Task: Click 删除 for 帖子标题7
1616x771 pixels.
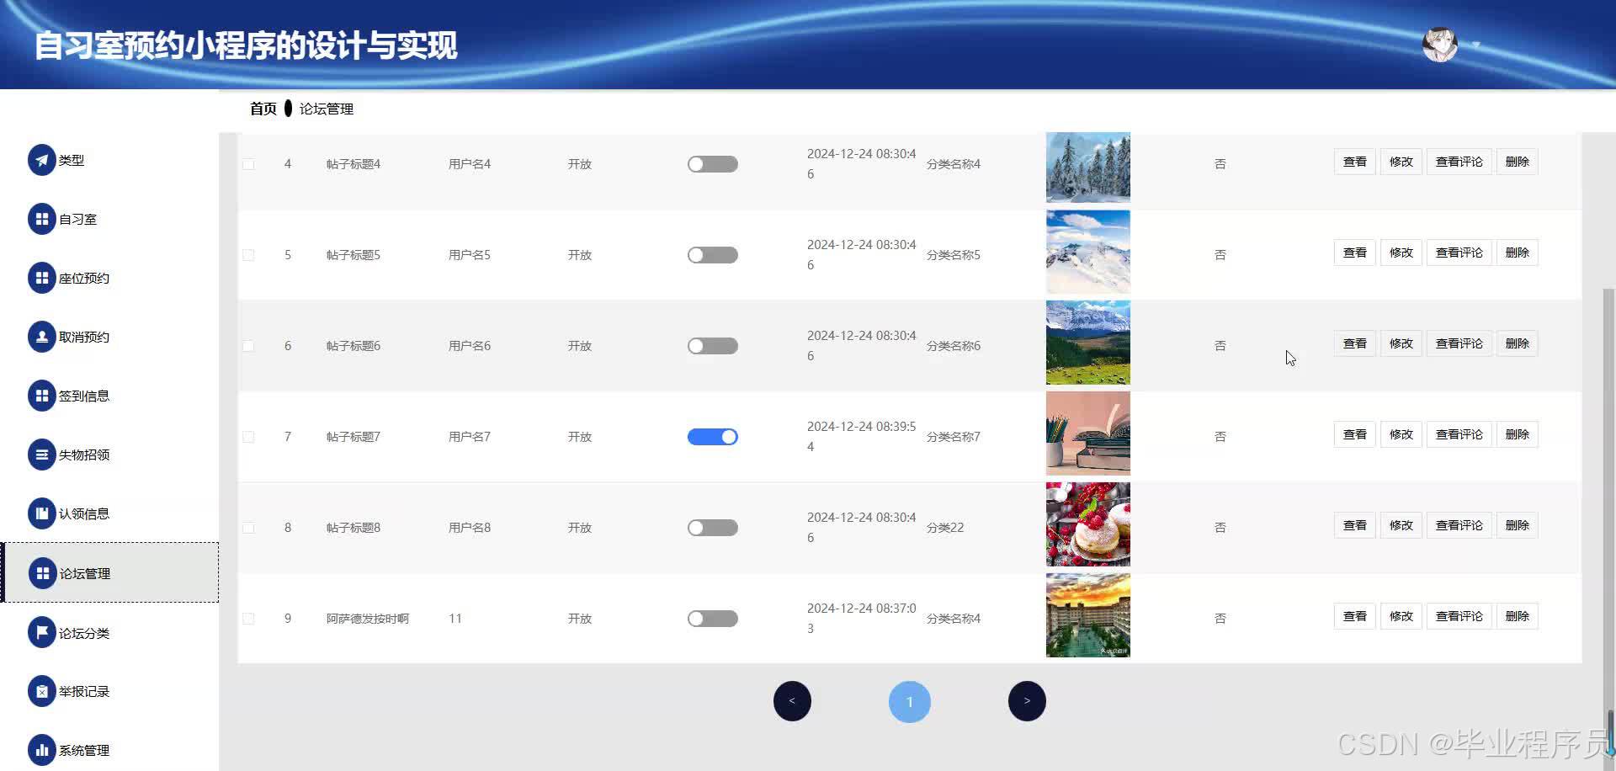Action: [1518, 434]
